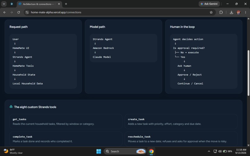Viewport: 250px width, 156px height.
Task: Click the Amazon Bedrock text
Action: 103,48
